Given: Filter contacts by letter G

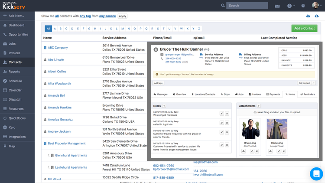Looking at the screenshot, I should [x=89, y=29].
